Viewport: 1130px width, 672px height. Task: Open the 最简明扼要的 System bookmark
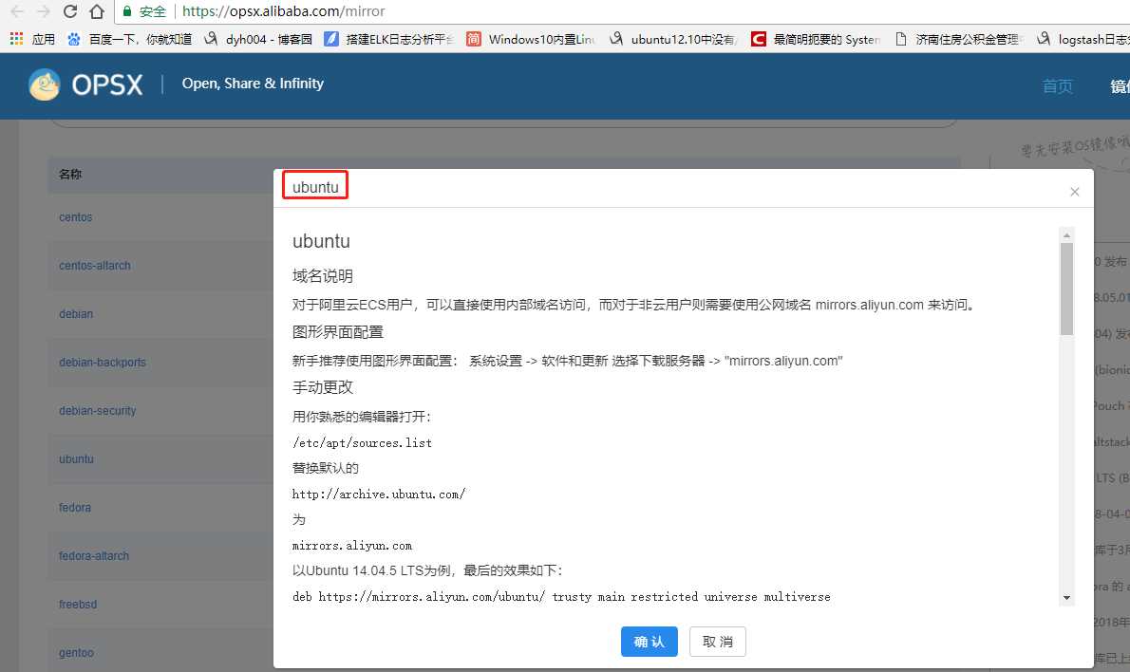click(815, 39)
